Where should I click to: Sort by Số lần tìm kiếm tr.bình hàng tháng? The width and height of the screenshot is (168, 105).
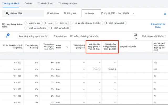click(x=13, y=46)
